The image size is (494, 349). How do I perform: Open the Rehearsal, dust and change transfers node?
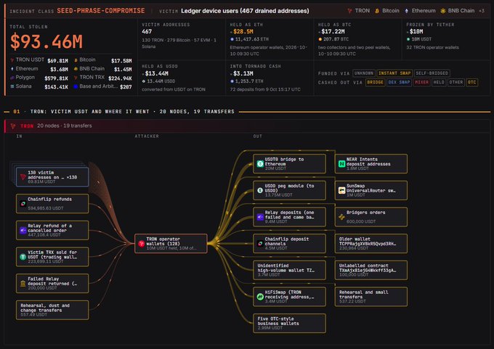(x=52, y=310)
